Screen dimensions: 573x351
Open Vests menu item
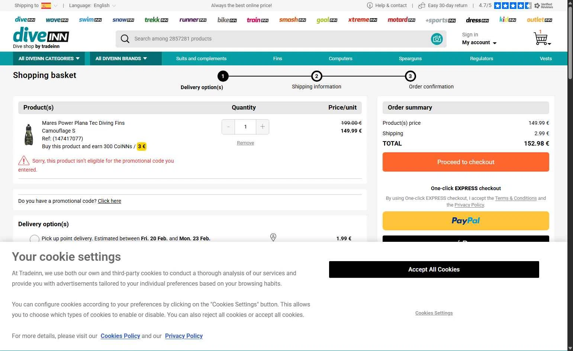(x=546, y=59)
